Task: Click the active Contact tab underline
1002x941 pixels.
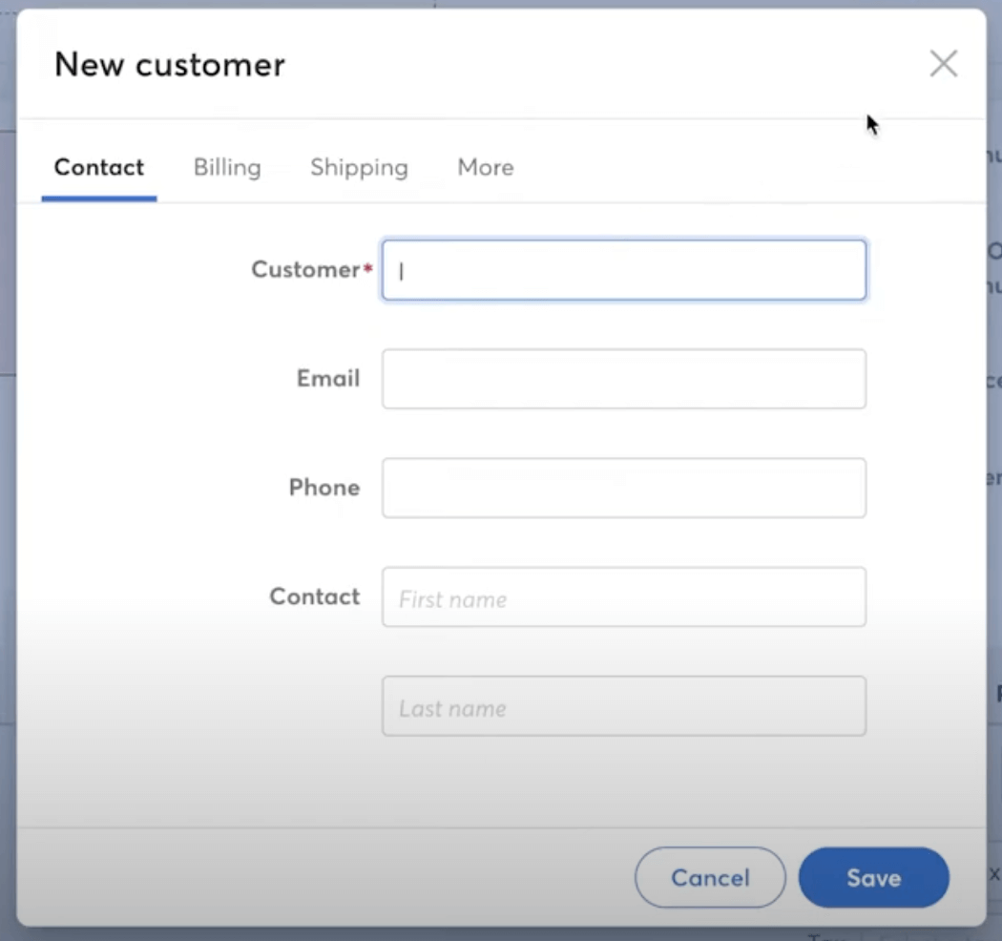Action: 98,197
